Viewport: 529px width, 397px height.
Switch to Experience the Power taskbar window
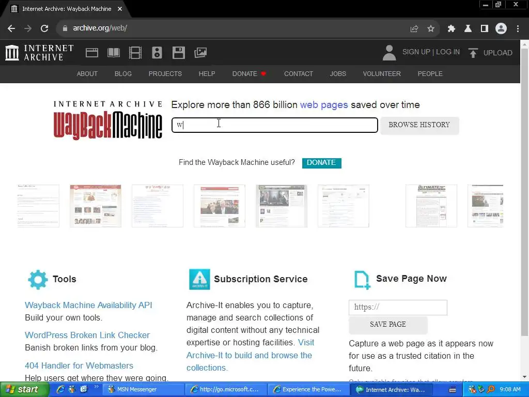(x=309, y=390)
